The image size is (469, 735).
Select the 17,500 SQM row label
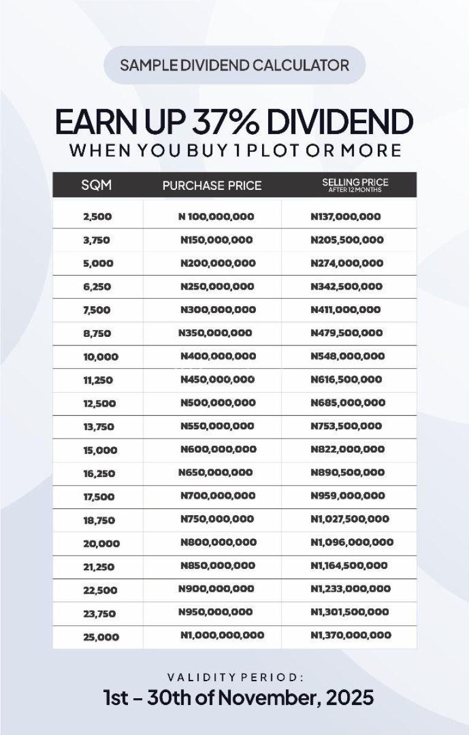pos(99,497)
